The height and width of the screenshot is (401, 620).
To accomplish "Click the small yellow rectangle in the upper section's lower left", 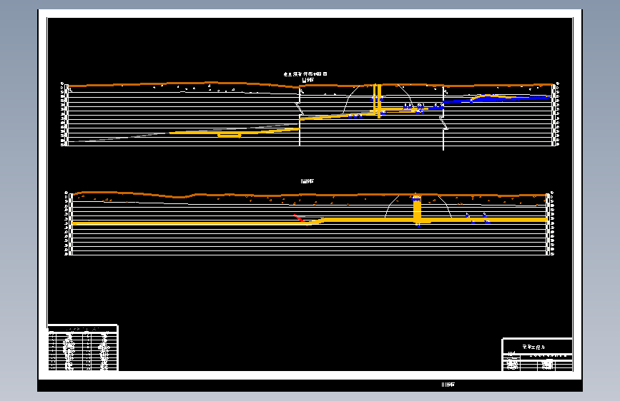I will (230, 136).
